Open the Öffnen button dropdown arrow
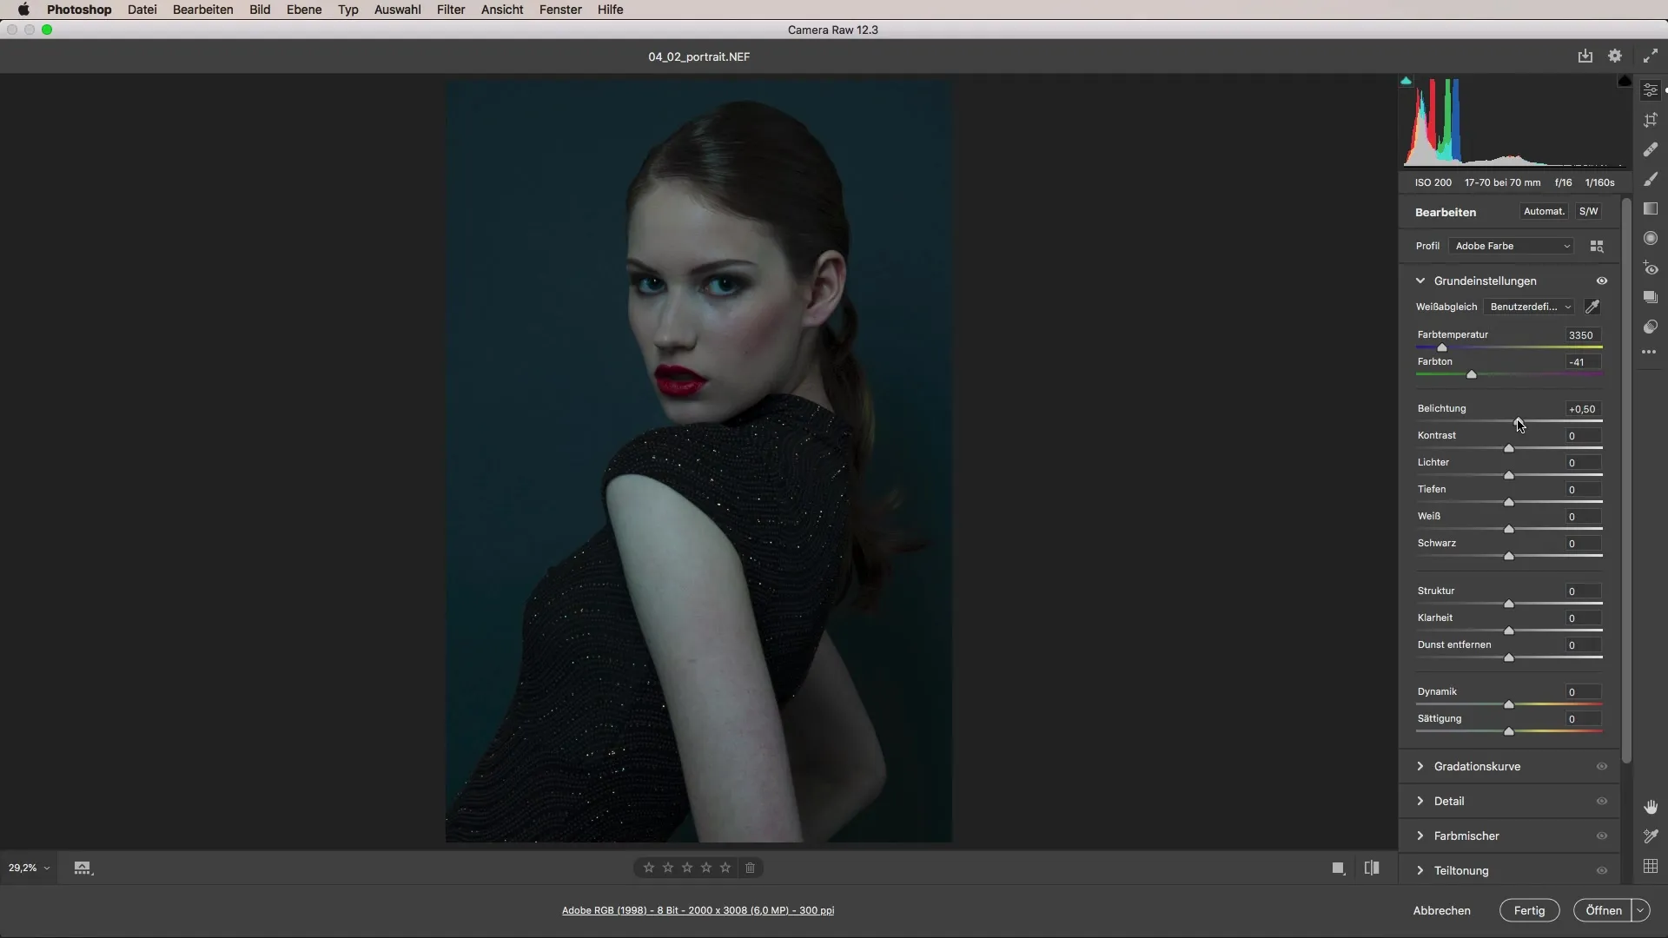This screenshot has width=1668, height=938. [1641, 910]
